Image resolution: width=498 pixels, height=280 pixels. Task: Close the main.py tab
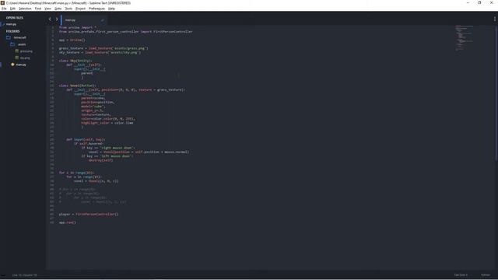pyautogui.click(x=102, y=20)
